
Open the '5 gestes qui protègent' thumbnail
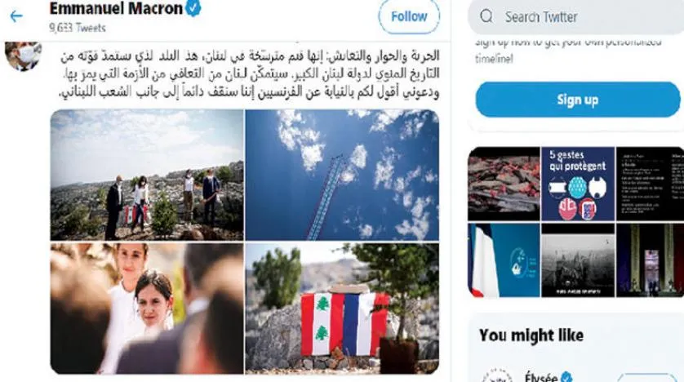tap(578, 184)
